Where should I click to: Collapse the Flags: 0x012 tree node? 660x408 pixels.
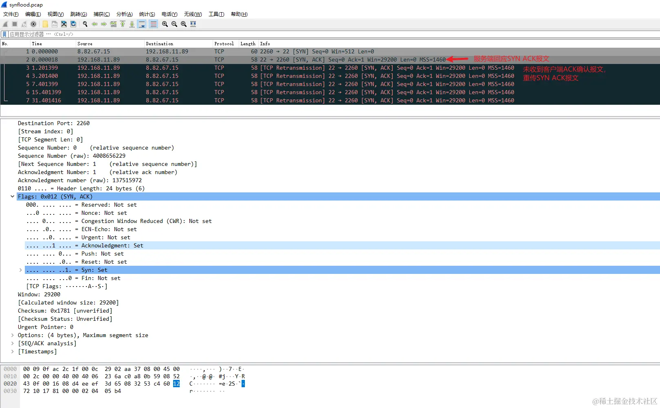tap(12, 196)
